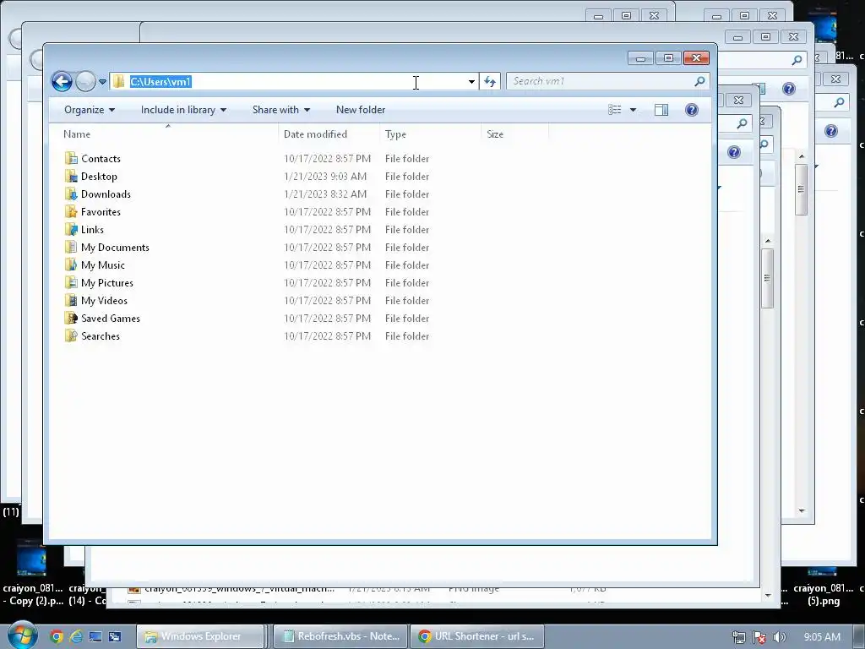
Task: Go back using the Back arrow button
Action: [x=62, y=82]
